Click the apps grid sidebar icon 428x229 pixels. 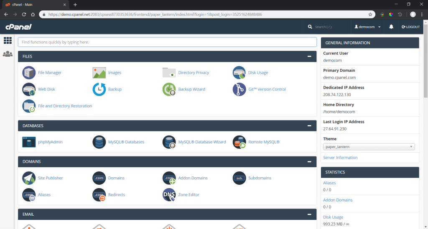point(8,40)
